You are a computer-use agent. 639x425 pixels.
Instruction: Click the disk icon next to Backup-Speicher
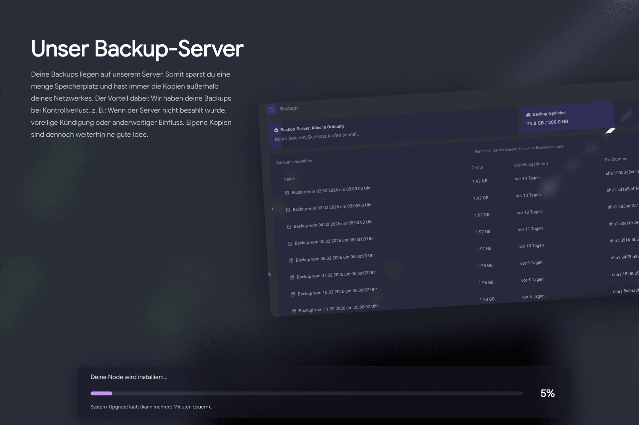tap(529, 115)
